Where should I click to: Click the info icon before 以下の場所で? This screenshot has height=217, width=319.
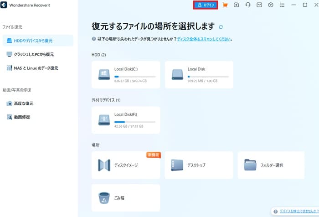(x=94, y=39)
